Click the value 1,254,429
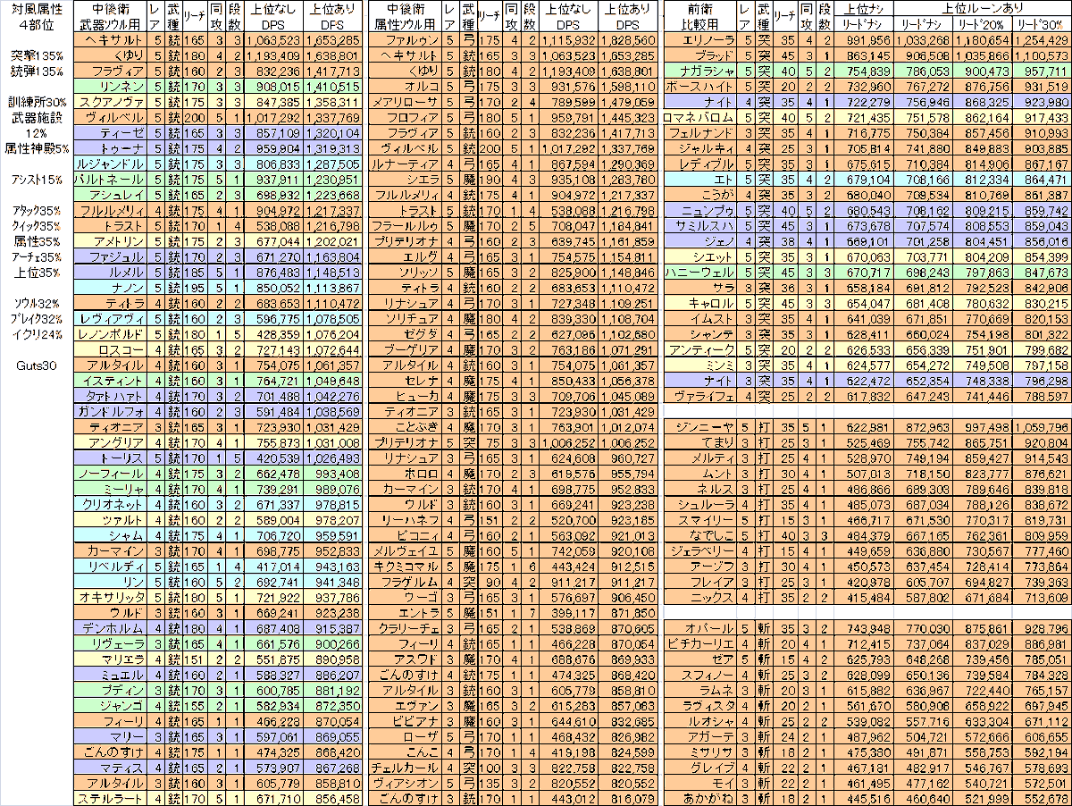The width and height of the screenshot is (1072, 806). 1040,41
